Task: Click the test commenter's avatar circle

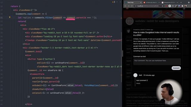Action: coord(135,75)
